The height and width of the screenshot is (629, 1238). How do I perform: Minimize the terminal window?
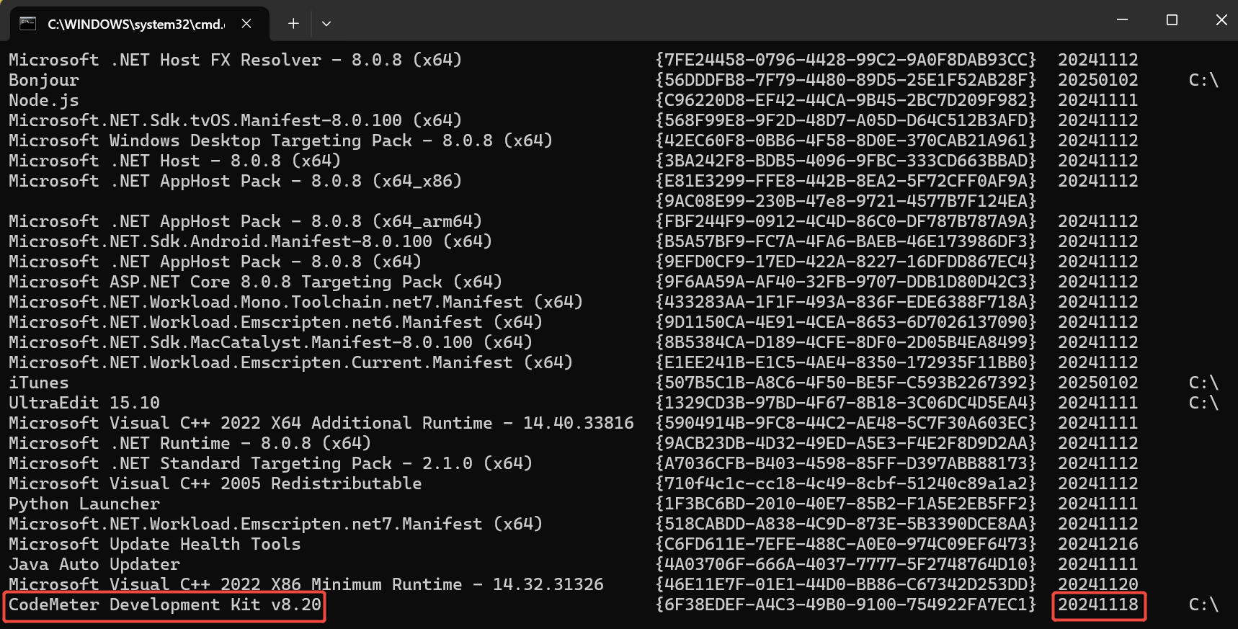tap(1122, 20)
